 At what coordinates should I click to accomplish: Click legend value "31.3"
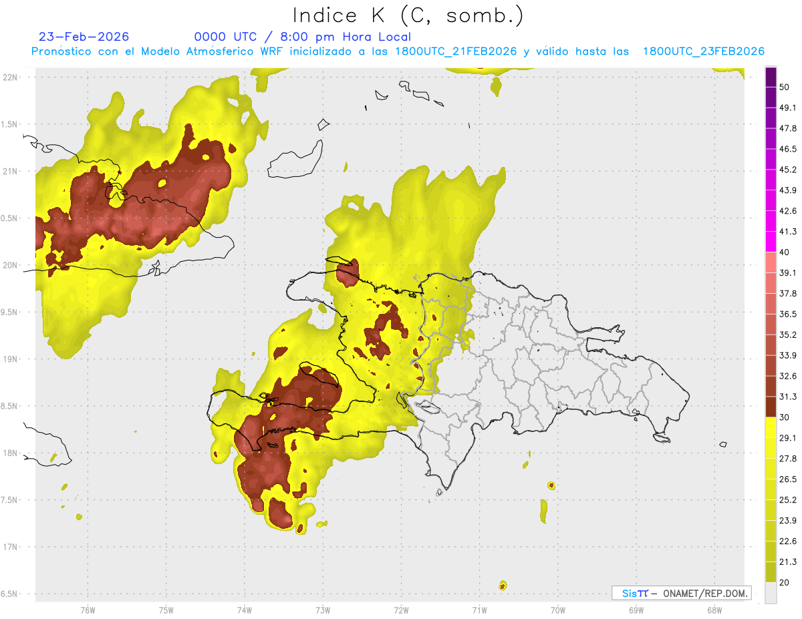(788, 397)
